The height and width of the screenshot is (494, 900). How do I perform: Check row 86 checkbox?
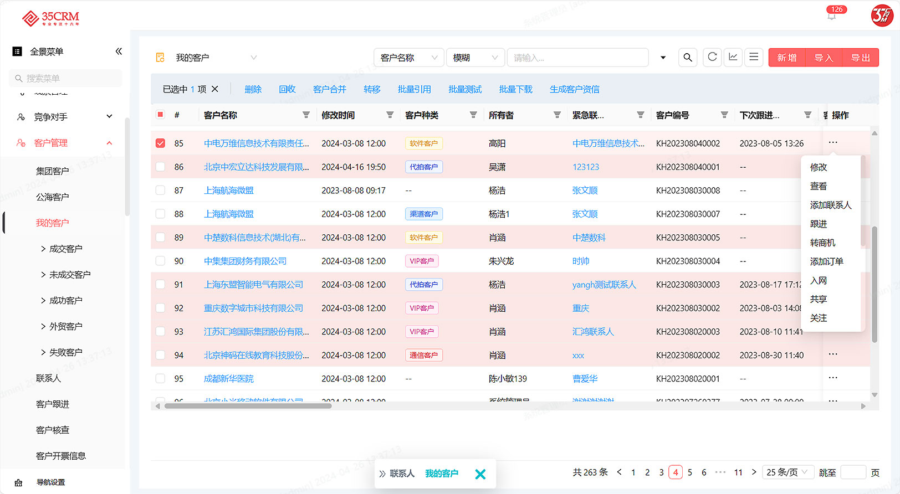click(160, 167)
